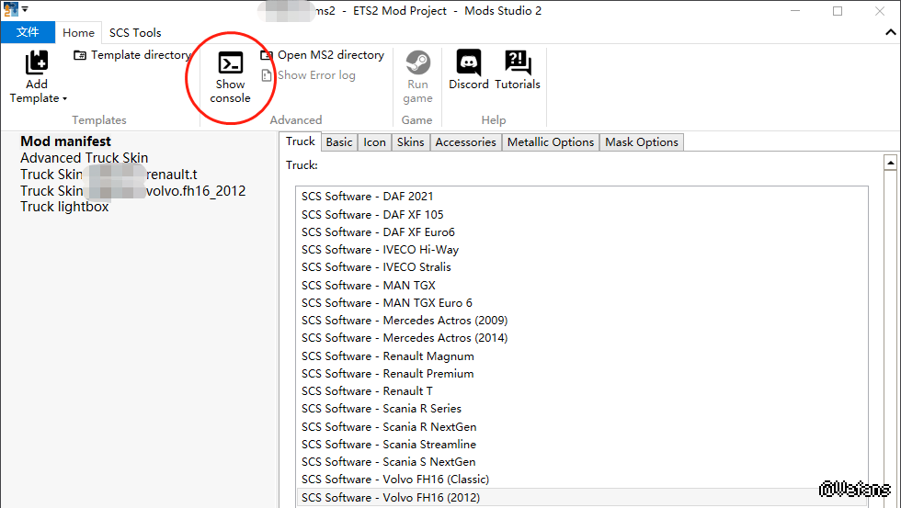
Task: Pick SCS Software - DAF 2021 truck
Action: (x=367, y=197)
